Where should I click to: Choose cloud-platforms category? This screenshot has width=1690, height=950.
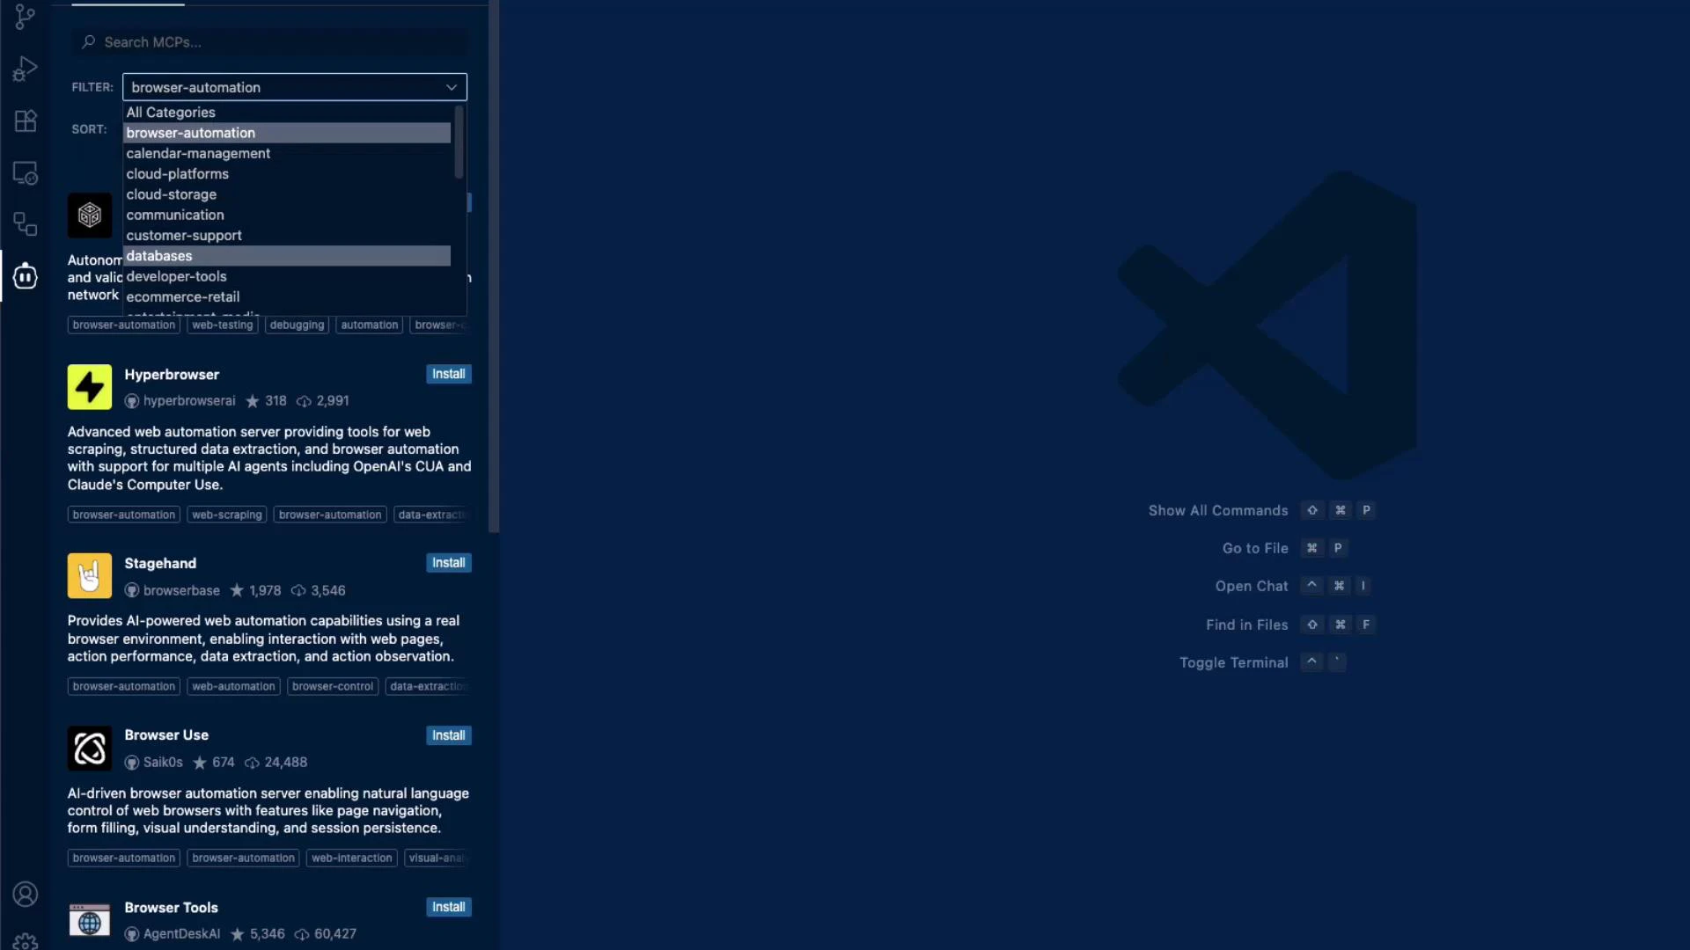coord(288,174)
